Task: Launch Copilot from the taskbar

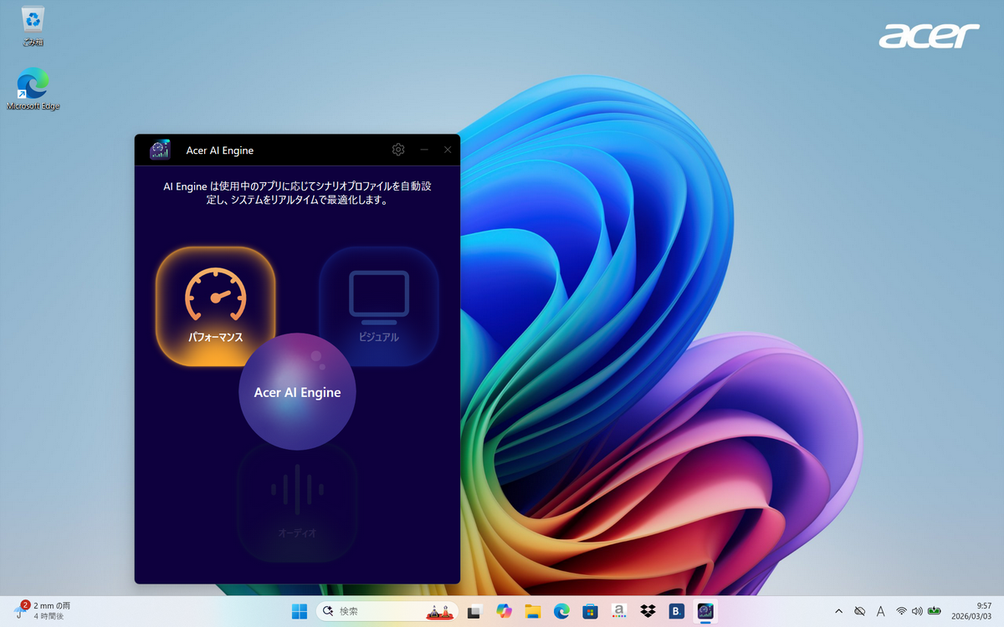Action: coord(504,611)
